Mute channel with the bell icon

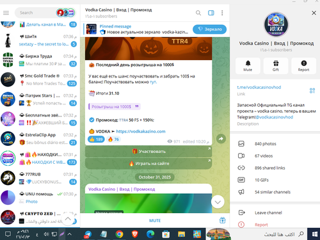click(x=248, y=66)
